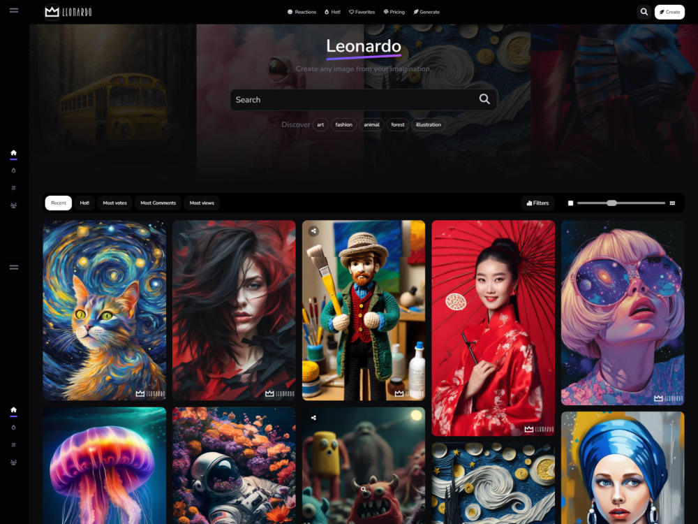The image size is (698, 524).
Task: Click the home icon in the lower sidebar group
Action: pyautogui.click(x=13, y=409)
